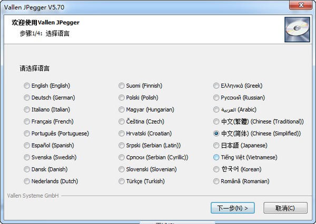Pick Türkçe (Turkish) language
The image size is (316, 224).
[122, 181]
